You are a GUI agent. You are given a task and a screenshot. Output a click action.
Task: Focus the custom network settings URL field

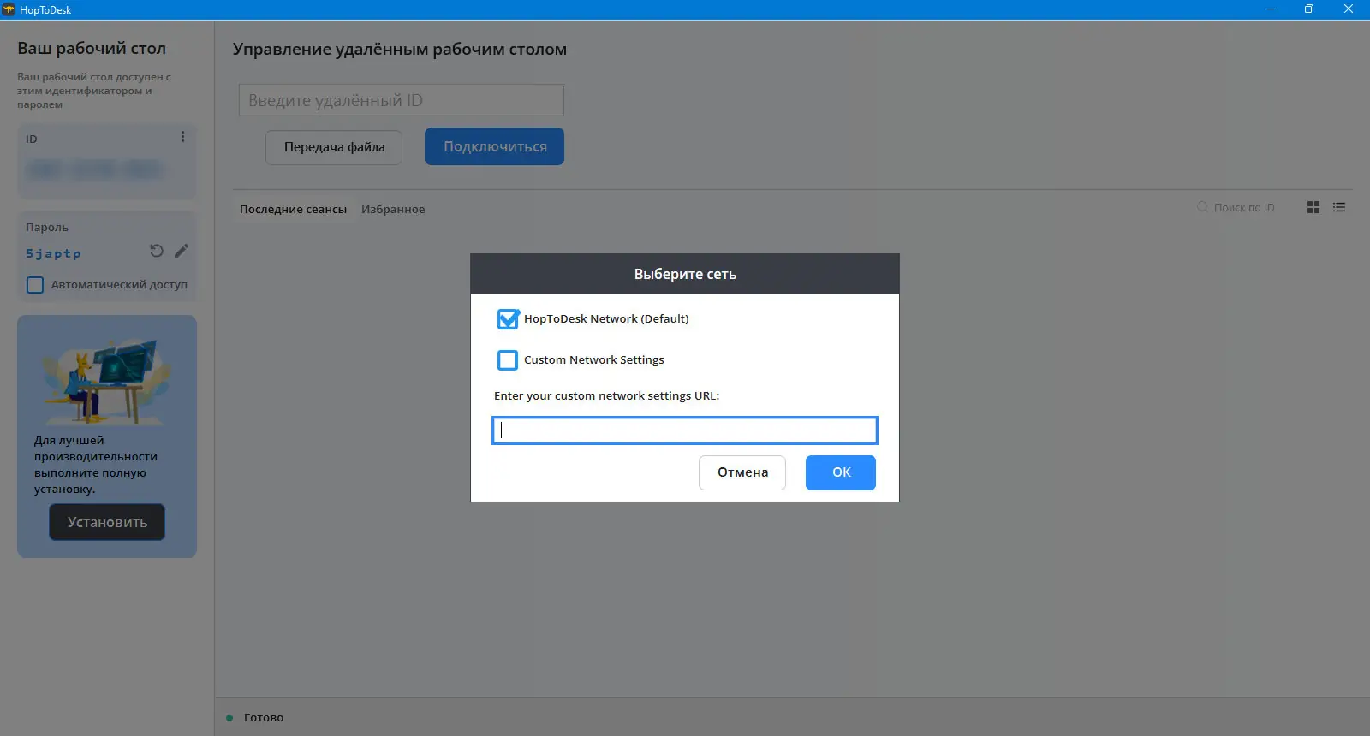685,430
